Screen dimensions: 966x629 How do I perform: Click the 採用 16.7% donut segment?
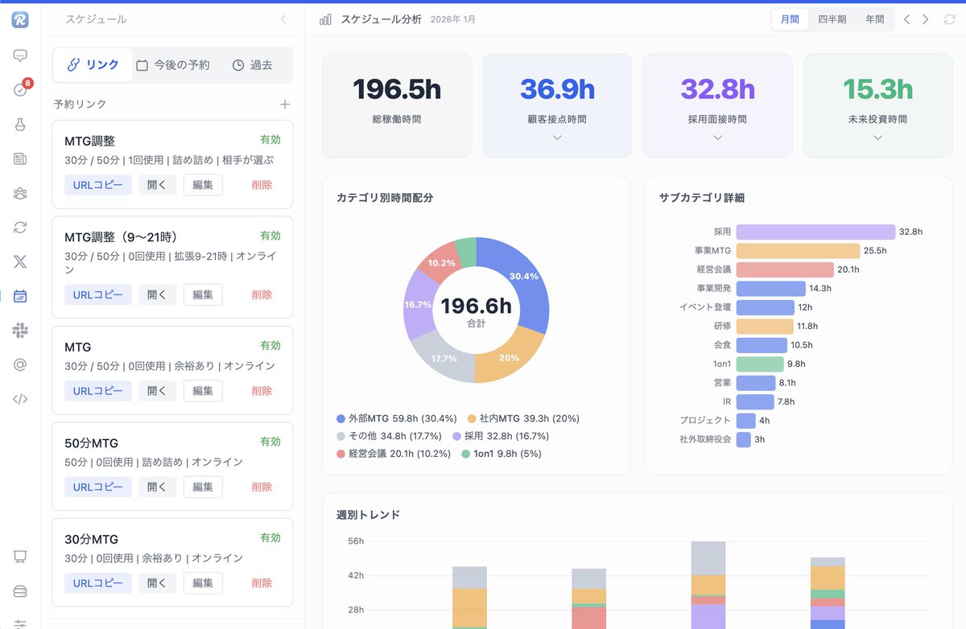pos(416,304)
